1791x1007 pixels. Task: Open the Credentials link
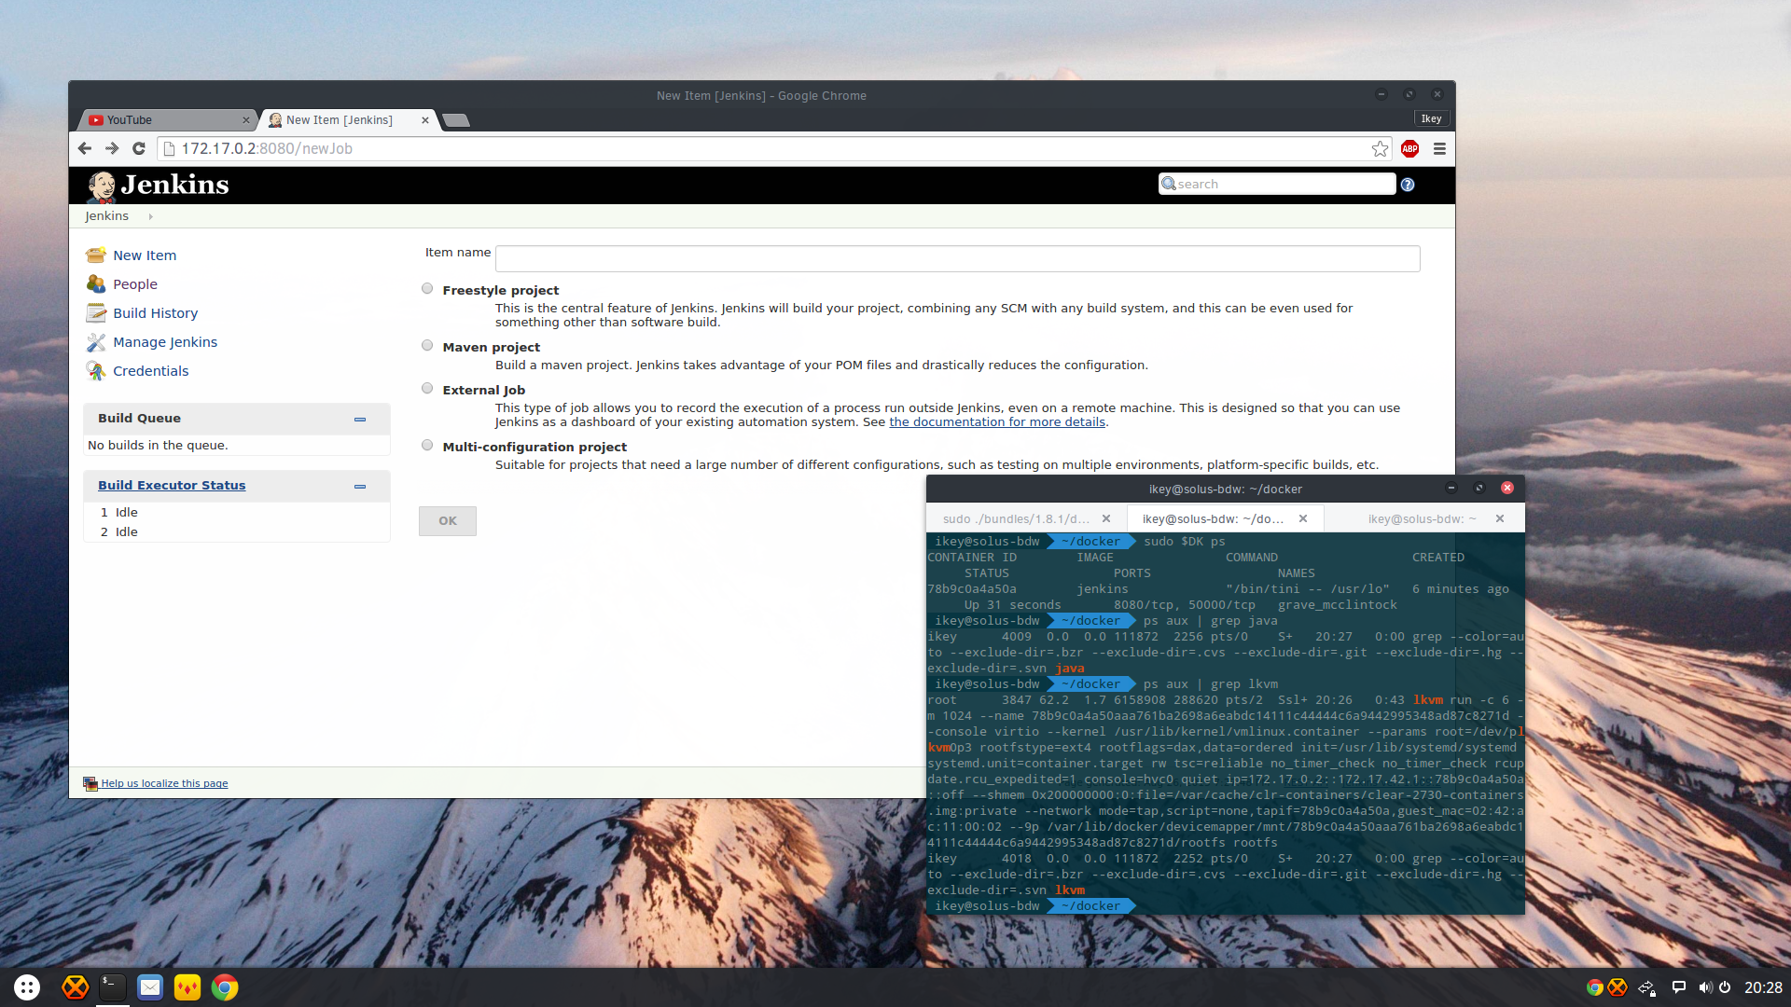coord(151,371)
